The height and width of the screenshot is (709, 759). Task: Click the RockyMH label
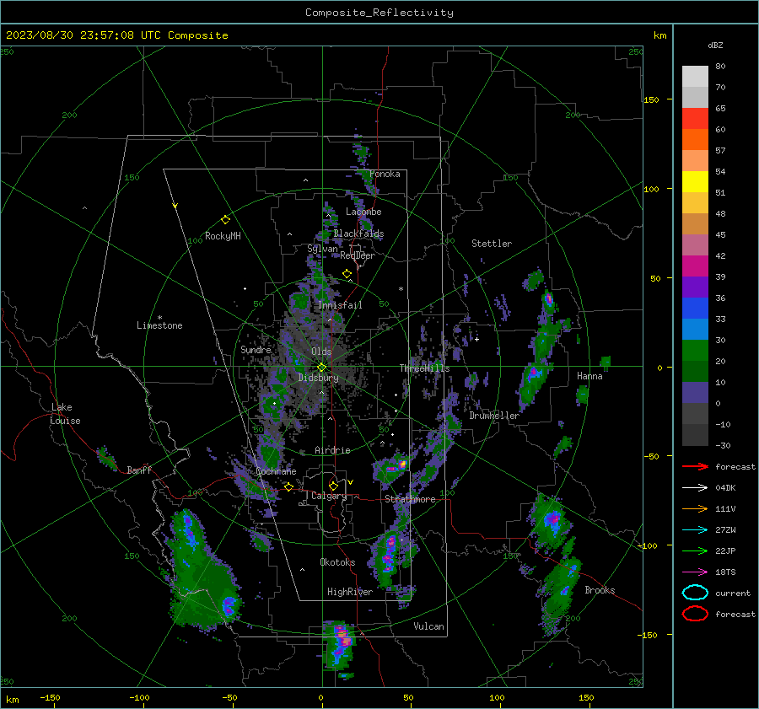(223, 236)
